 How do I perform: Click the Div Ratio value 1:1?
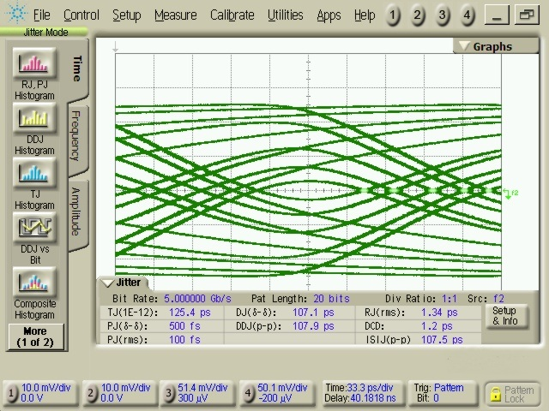coord(449,299)
